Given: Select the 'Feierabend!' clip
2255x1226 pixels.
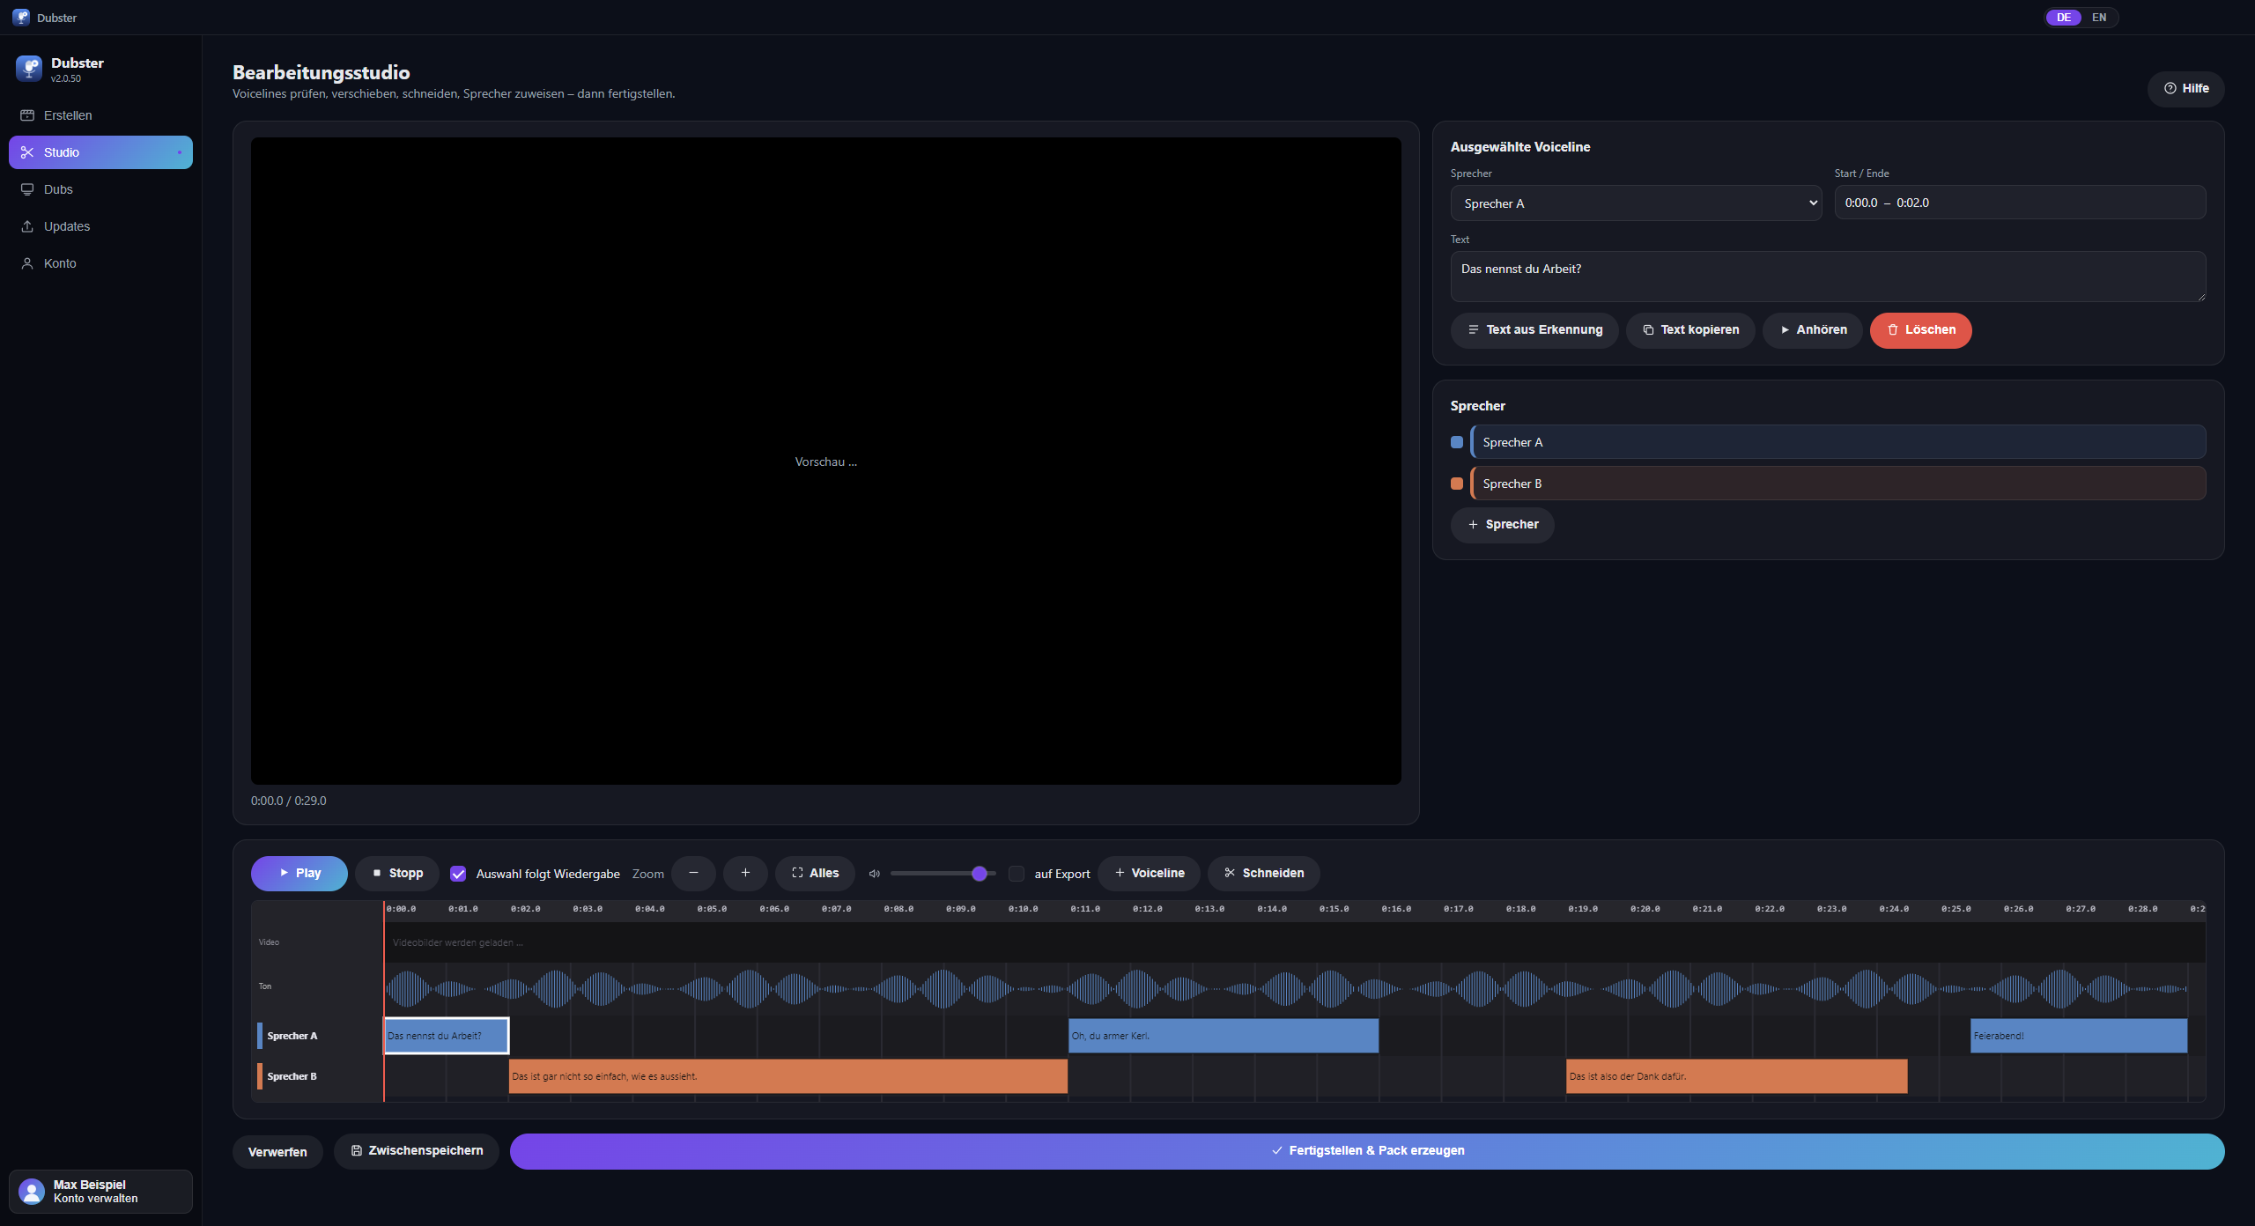Looking at the screenshot, I should point(2079,1036).
